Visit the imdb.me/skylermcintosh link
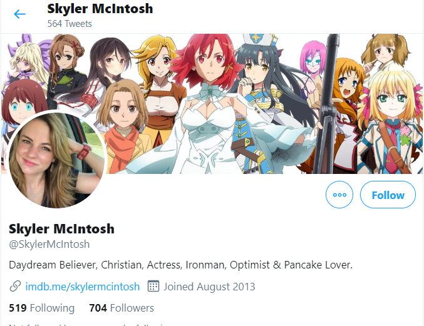This screenshot has width=424, height=326. pos(83,287)
